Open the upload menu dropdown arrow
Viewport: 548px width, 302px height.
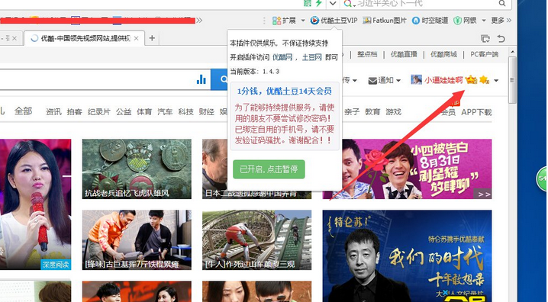pyautogui.click(x=354, y=81)
